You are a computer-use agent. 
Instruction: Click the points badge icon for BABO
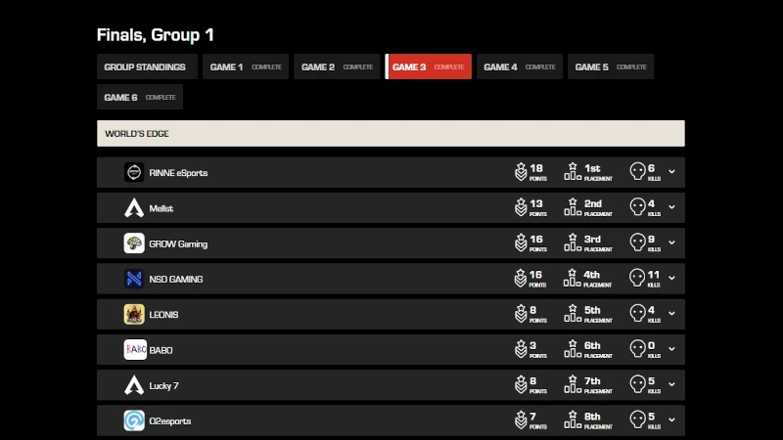[521, 349]
